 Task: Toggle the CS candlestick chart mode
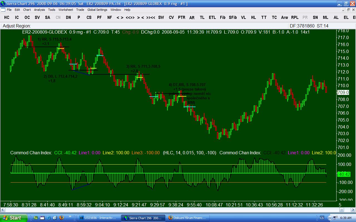tap(89, 17)
